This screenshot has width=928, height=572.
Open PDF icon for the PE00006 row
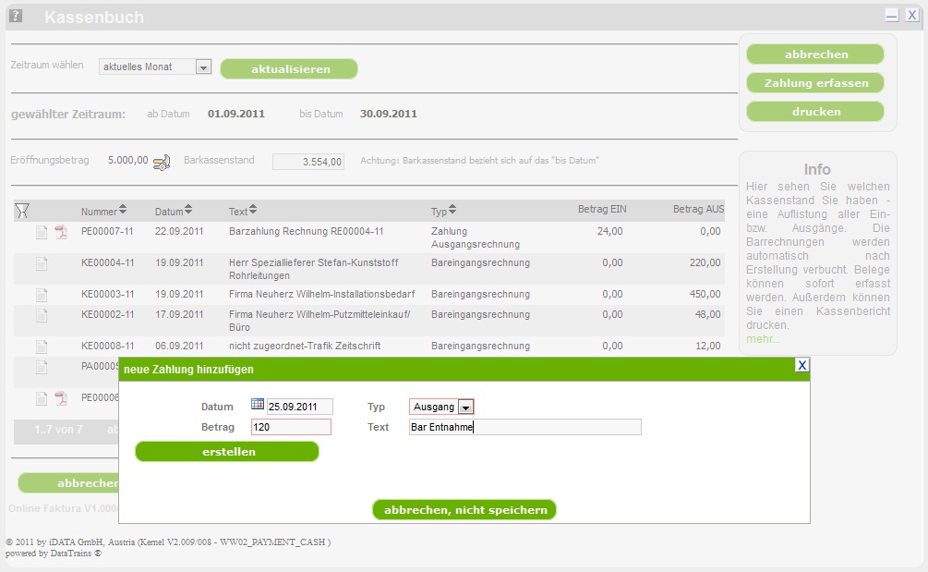[61, 398]
